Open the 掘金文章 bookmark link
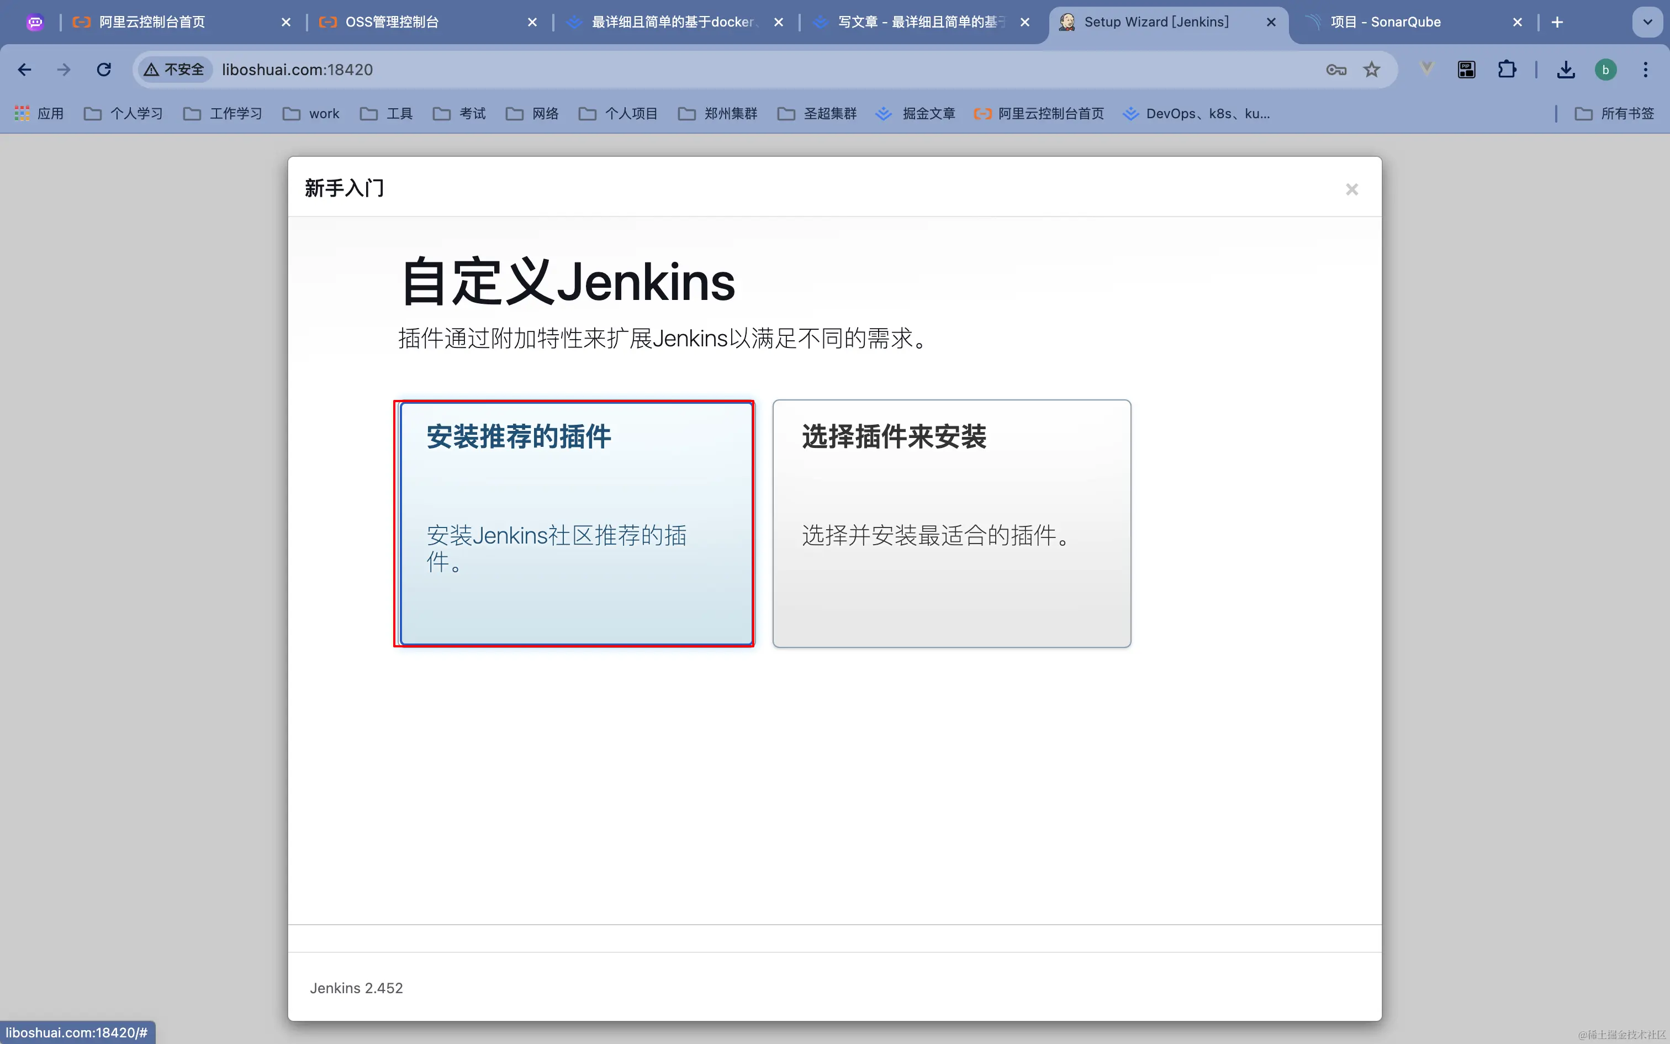This screenshot has width=1670, height=1044. pos(916,113)
